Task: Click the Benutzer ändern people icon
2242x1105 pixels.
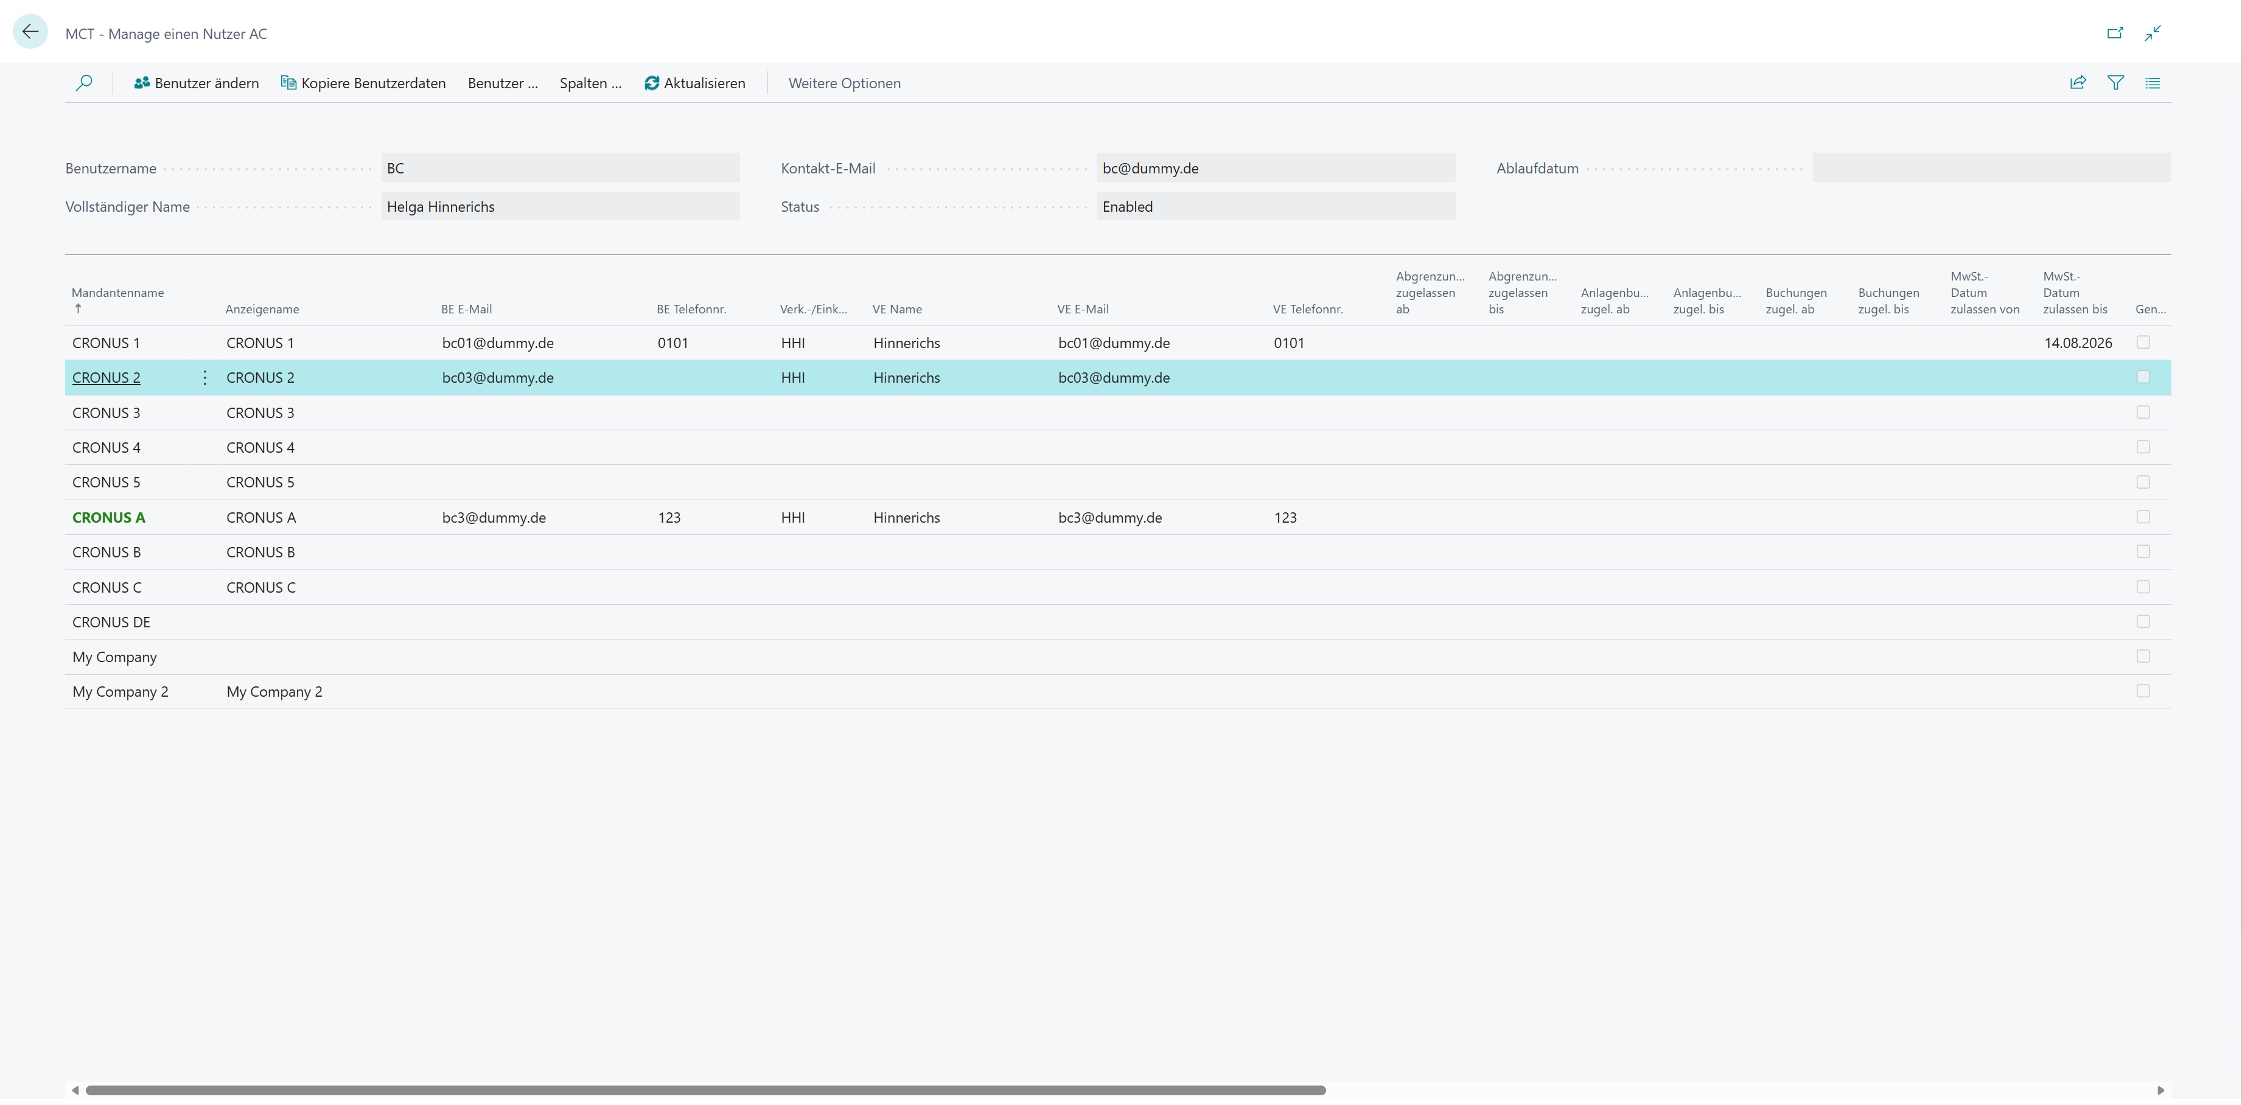Action: coord(142,83)
